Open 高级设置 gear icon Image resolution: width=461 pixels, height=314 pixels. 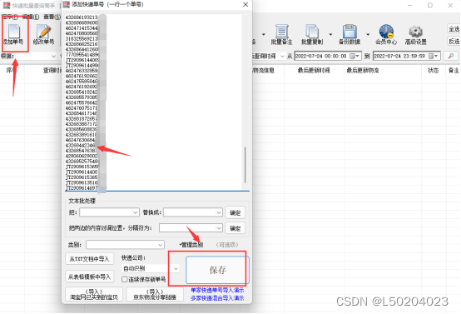point(416,32)
